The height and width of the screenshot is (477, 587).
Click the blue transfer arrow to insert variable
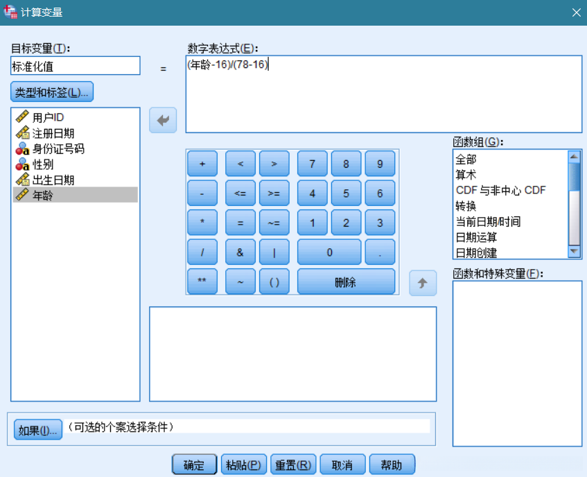162,120
